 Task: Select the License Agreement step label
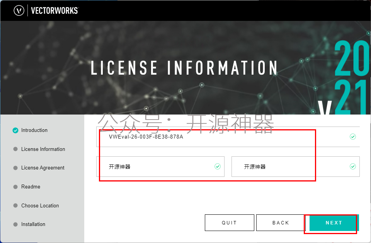(x=43, y=168)
